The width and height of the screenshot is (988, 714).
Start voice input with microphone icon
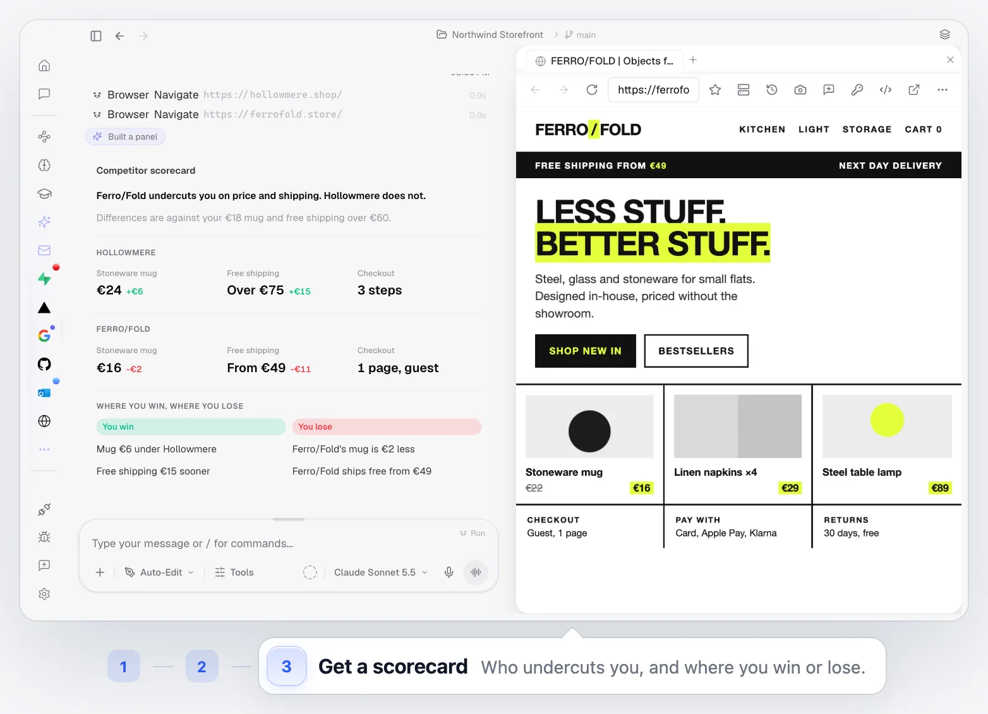tap(449, 572)
